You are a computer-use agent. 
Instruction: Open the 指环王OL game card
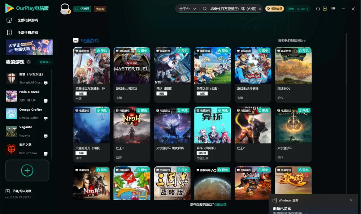pos(293,75)
